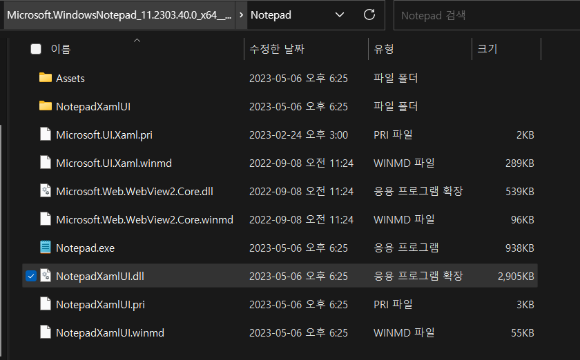
Task: Select the Notepad.exe application icon
Action: [x=46, y=248]
